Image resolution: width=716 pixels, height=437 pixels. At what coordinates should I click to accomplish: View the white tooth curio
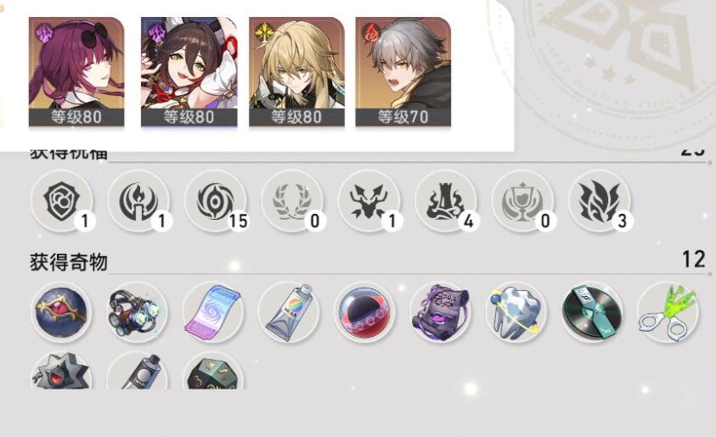click(x=516, y=312)
